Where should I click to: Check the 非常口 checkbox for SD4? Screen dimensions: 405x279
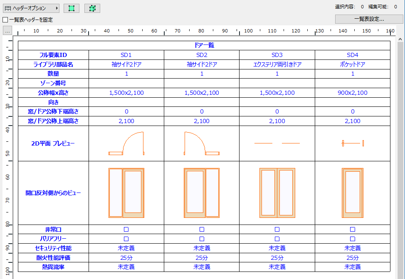pyautogui.click(x=352, y=229)
